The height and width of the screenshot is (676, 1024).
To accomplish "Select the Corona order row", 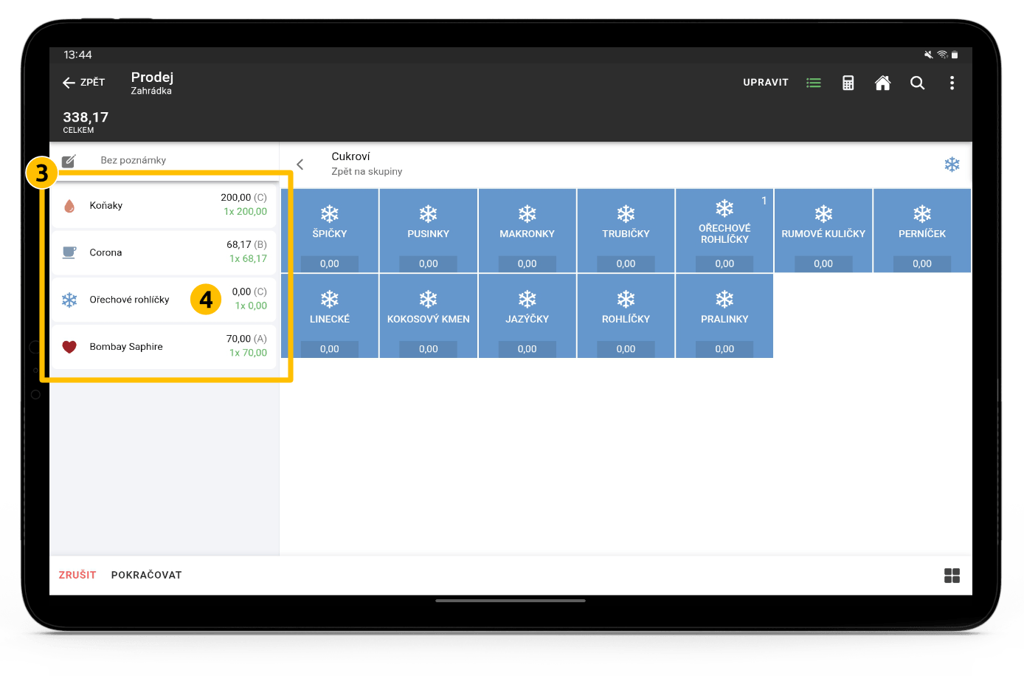I will (x=164, y=252).
